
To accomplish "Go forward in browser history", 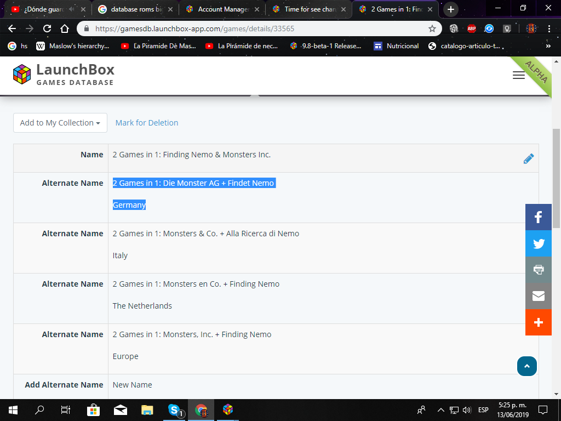I will pos(30,29).
